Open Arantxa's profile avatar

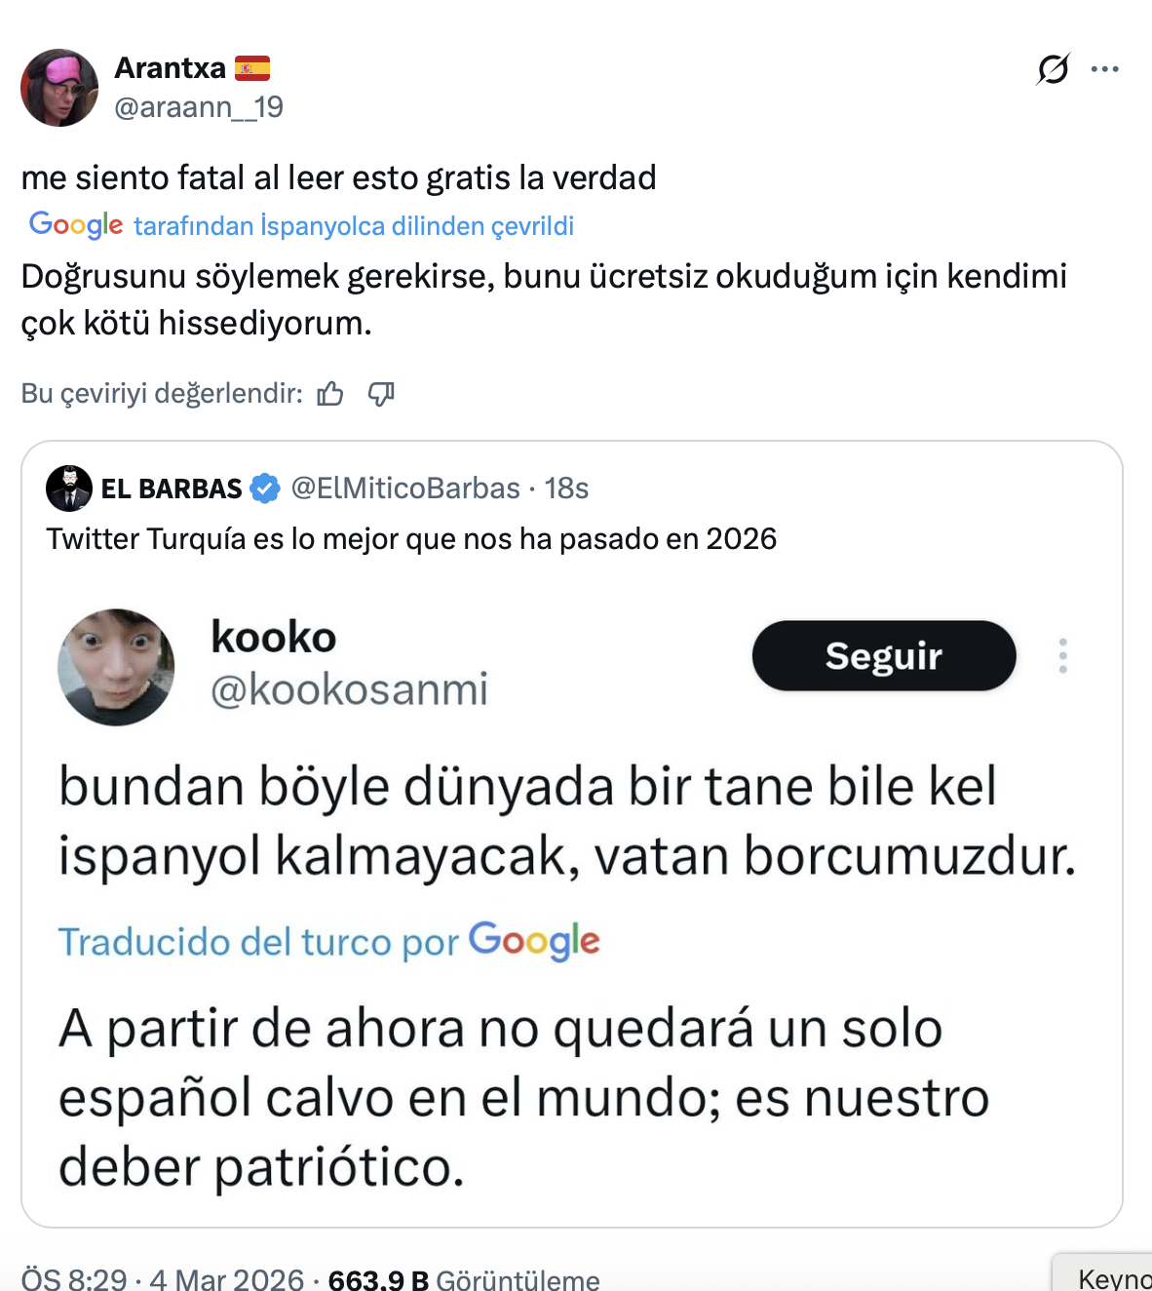click(59, 88)
